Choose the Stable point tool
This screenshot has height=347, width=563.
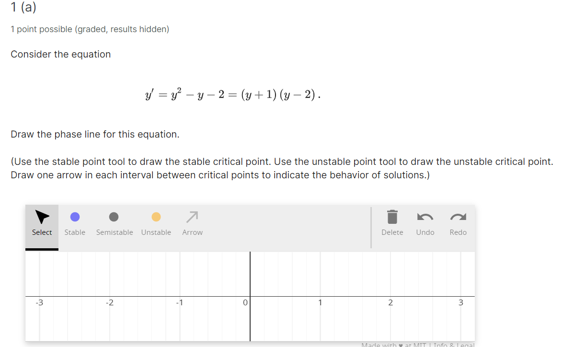pyautogui.click(x=75, y=223)
